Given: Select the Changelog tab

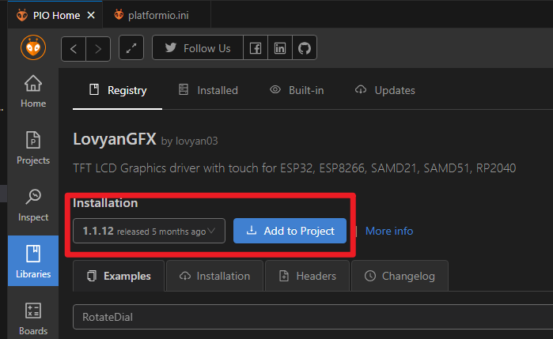Looking at the screenshot, I should click(x=400, y=276).
